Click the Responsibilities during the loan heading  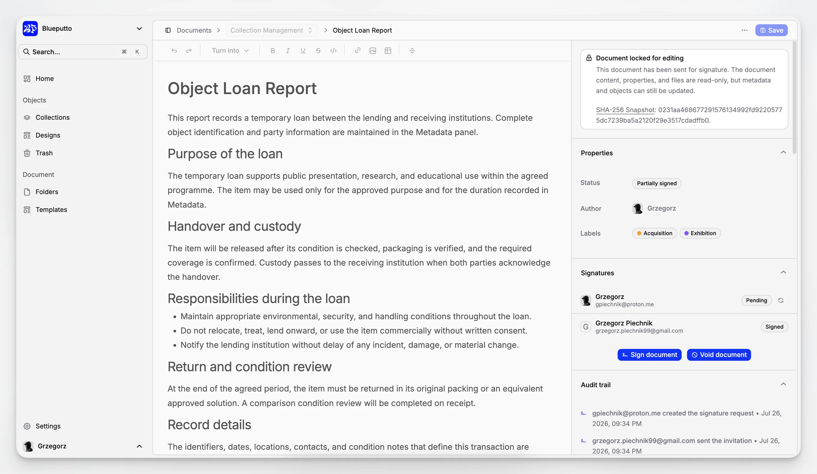coord(259,298)
